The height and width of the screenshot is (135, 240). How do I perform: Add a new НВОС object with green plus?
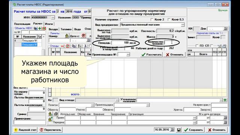click(x=40, y=28)
